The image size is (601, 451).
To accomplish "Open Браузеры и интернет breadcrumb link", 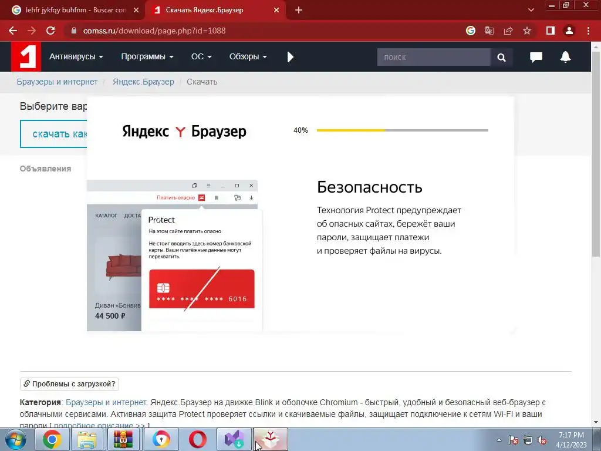I will [x=57, y=82].
